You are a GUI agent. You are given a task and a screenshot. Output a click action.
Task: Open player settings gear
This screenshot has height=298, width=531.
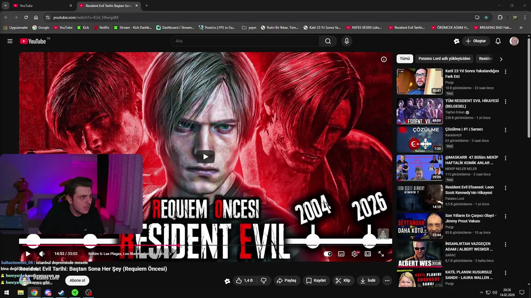[x=354, y=254]
